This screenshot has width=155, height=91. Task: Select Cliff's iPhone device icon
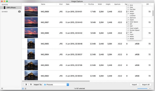tap(5, 7)
